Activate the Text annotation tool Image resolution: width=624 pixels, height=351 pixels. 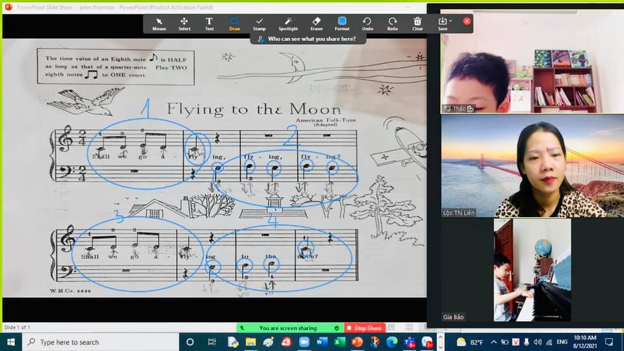point(209,24)
